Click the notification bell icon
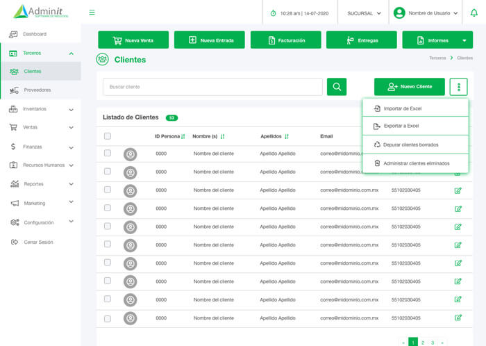486x346 pixels. (474, 13)
